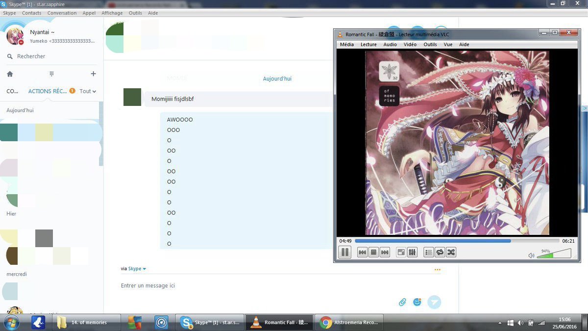
Task: Click elapsed time 04:49 in VLC
Action: (345, 241)
